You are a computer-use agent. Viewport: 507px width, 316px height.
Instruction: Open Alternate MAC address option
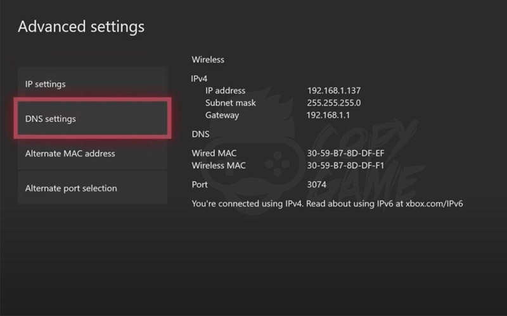click(93, 154)
